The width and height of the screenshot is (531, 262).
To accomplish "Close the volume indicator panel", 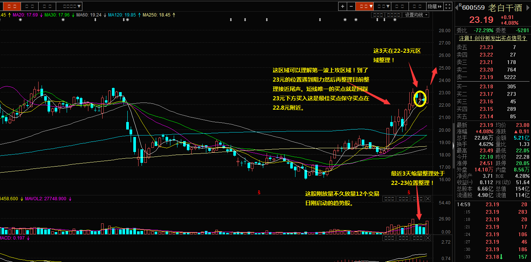I will tap(428, 198).
